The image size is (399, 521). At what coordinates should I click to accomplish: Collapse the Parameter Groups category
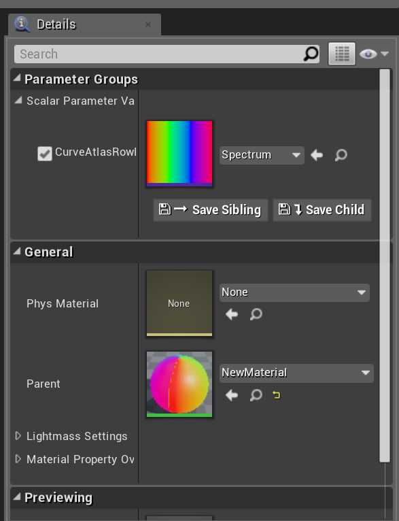tap(16, 79)
